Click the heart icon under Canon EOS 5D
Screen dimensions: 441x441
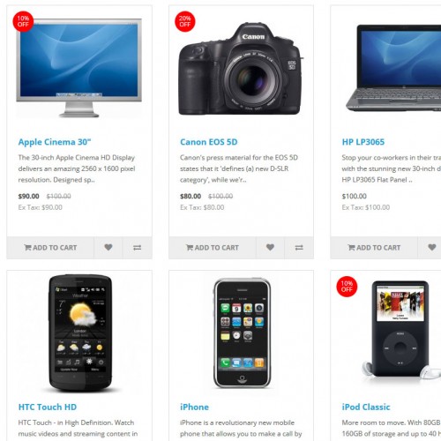point(270,248)
